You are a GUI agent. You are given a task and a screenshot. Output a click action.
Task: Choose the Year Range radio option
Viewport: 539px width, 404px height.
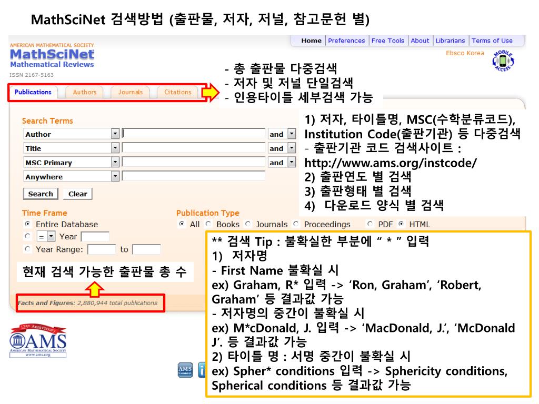27,249
